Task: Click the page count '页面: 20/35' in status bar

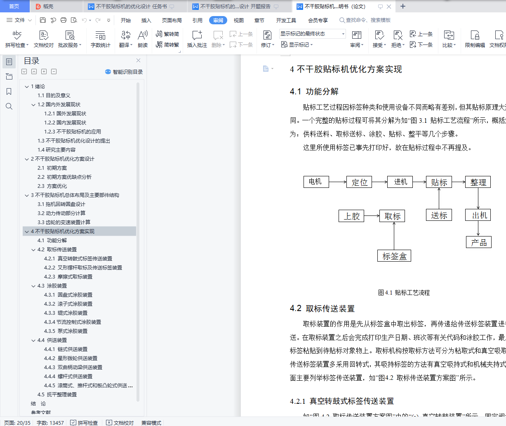Action: 17,423
